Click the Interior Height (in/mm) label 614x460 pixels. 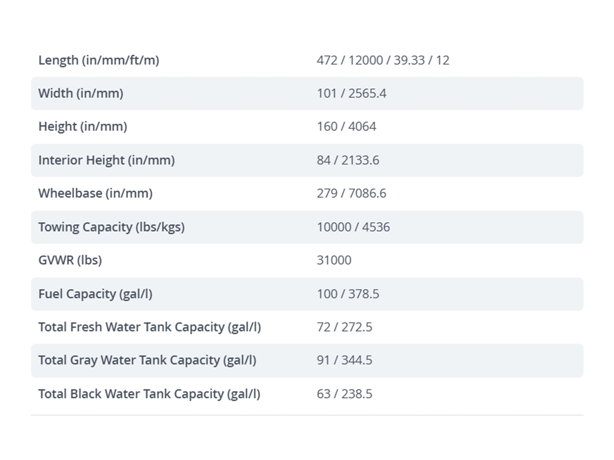106,160
